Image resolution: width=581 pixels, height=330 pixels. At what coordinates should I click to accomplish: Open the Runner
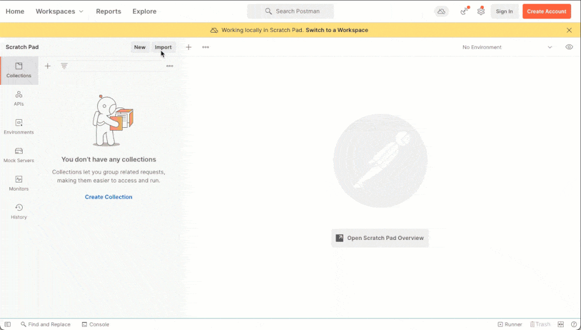[510, 324]
